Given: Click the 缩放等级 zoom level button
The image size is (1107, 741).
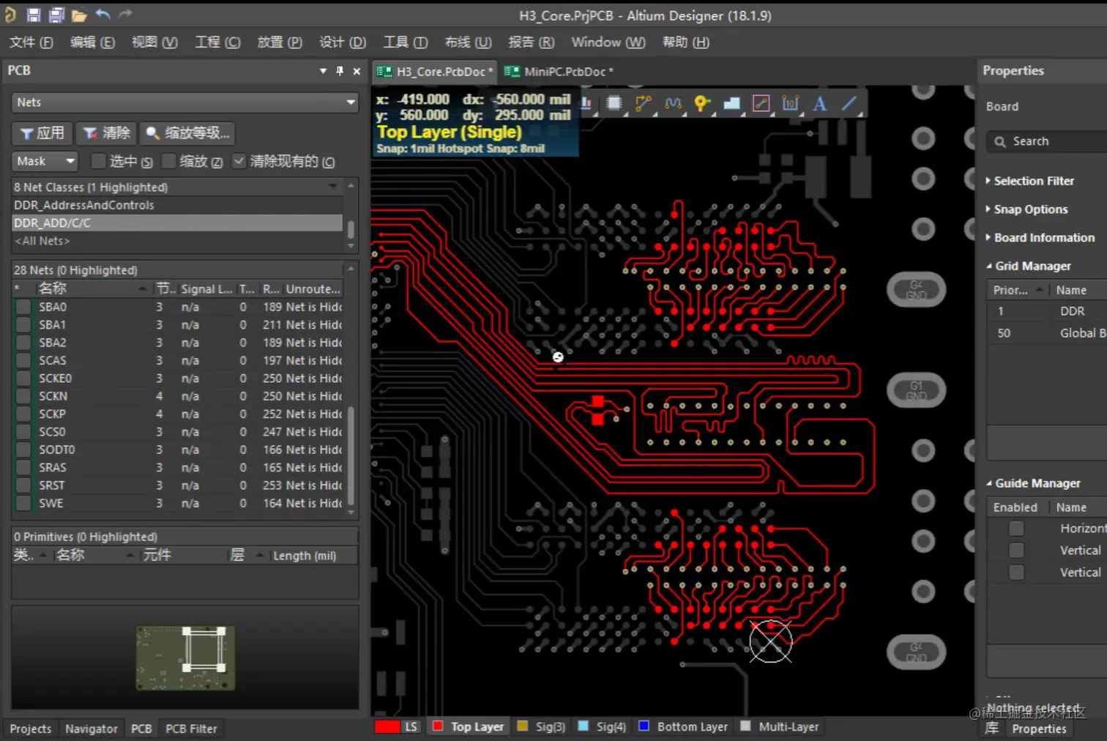Looking at the screenshot, I should (187, 133).
